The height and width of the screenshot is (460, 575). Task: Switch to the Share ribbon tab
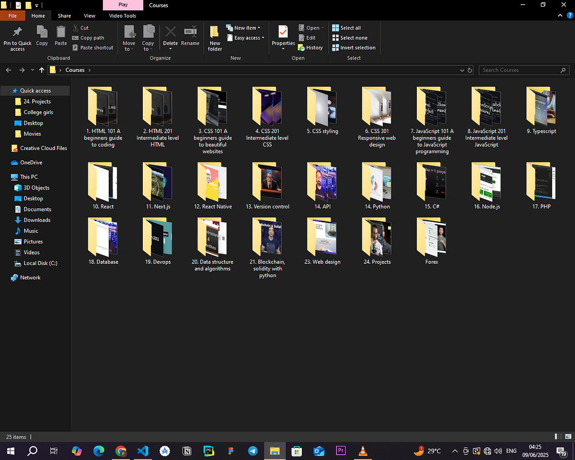pyautogui.click(x=64, y=16)
